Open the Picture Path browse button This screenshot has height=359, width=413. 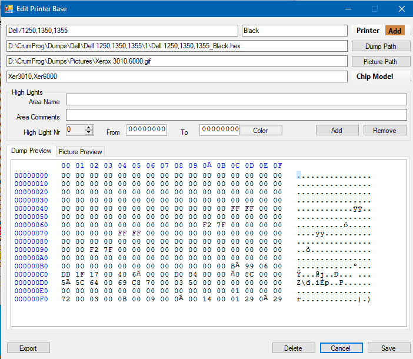(x=381, y=61)
